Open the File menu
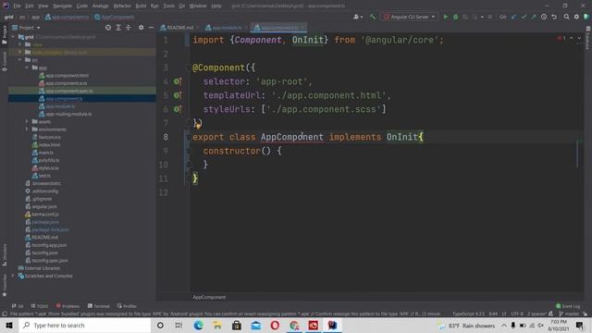Viewport: 592px width, 333px height. (x=17, y=6)
